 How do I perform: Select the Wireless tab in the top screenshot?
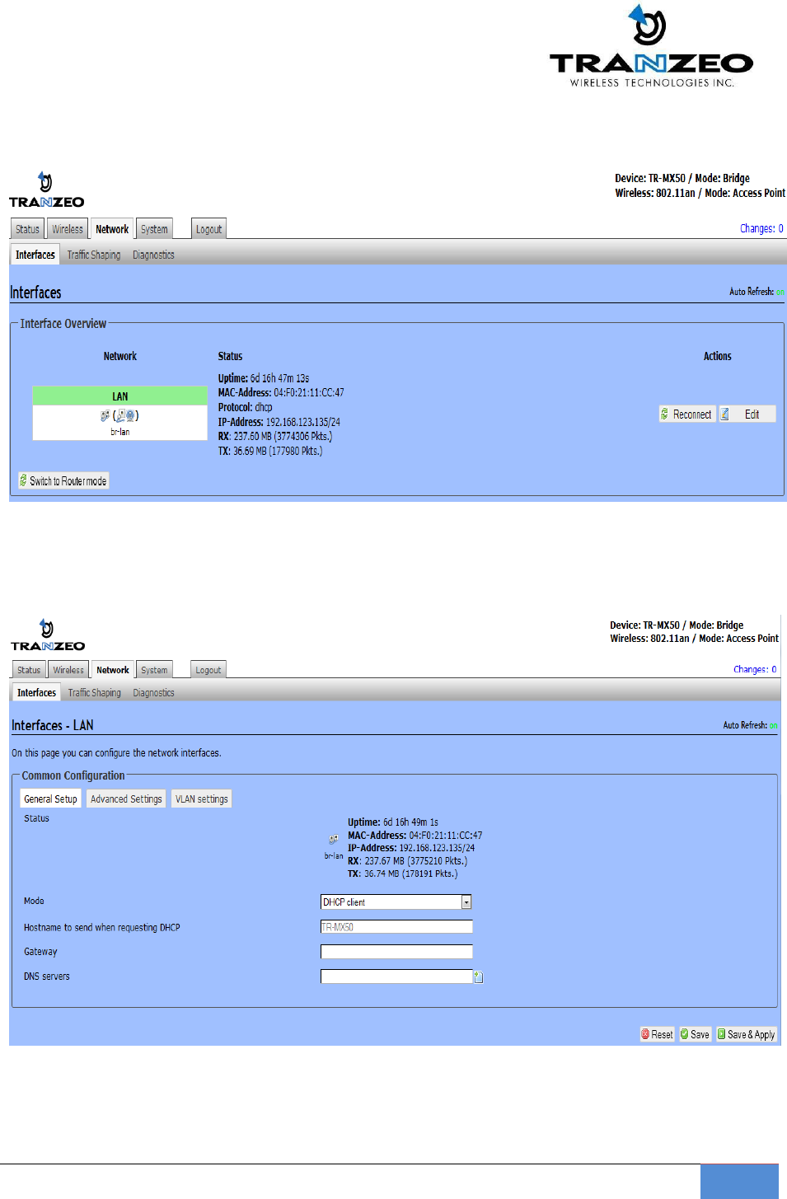[68, 229]
